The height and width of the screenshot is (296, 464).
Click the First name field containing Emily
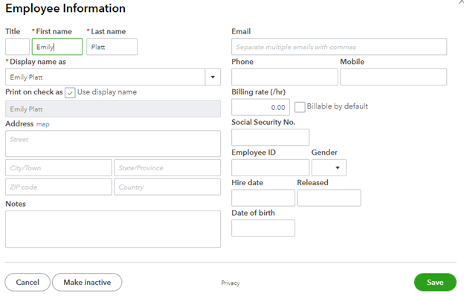click(57, 47)
